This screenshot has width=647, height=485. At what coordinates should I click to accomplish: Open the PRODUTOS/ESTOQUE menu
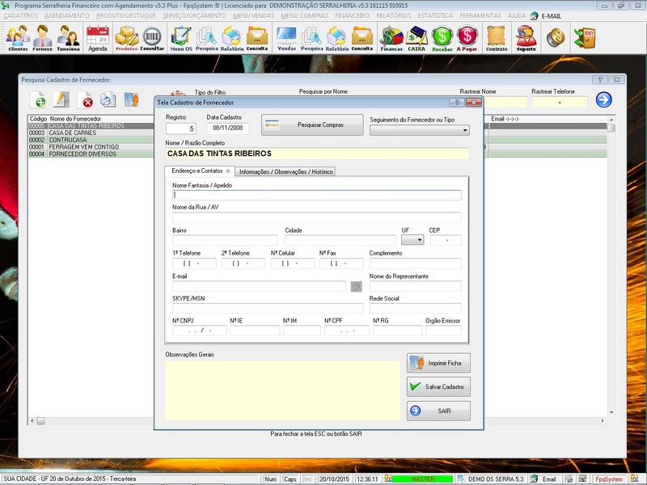point(126,15)
